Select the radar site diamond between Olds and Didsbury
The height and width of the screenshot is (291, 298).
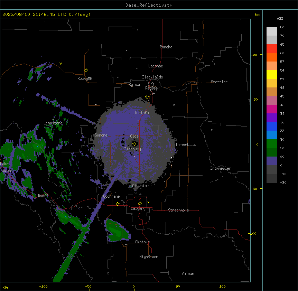pyautogui.click(x=134, y=144)
